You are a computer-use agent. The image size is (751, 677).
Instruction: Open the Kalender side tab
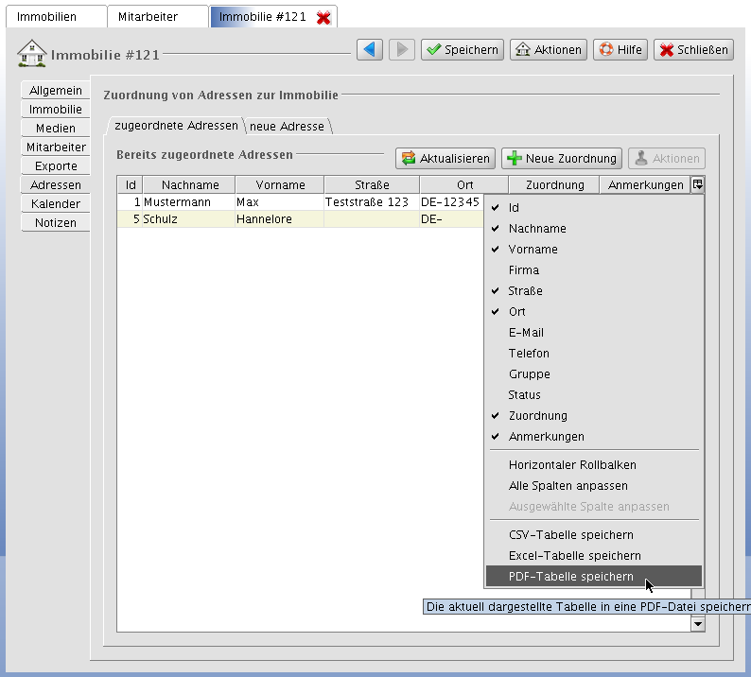click(55, 204)
